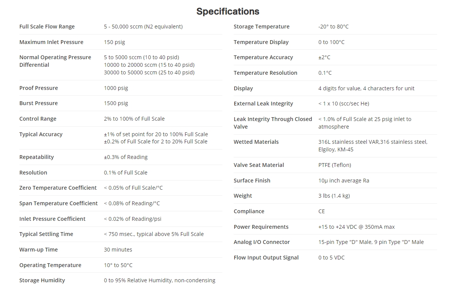Click the Specifications heading
Image resolution: width=461 pixels, height=294 pixels.
pyautogui.click(x=228, y=11)
